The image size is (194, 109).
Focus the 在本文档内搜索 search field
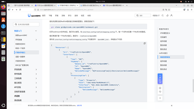pos(26,24)
